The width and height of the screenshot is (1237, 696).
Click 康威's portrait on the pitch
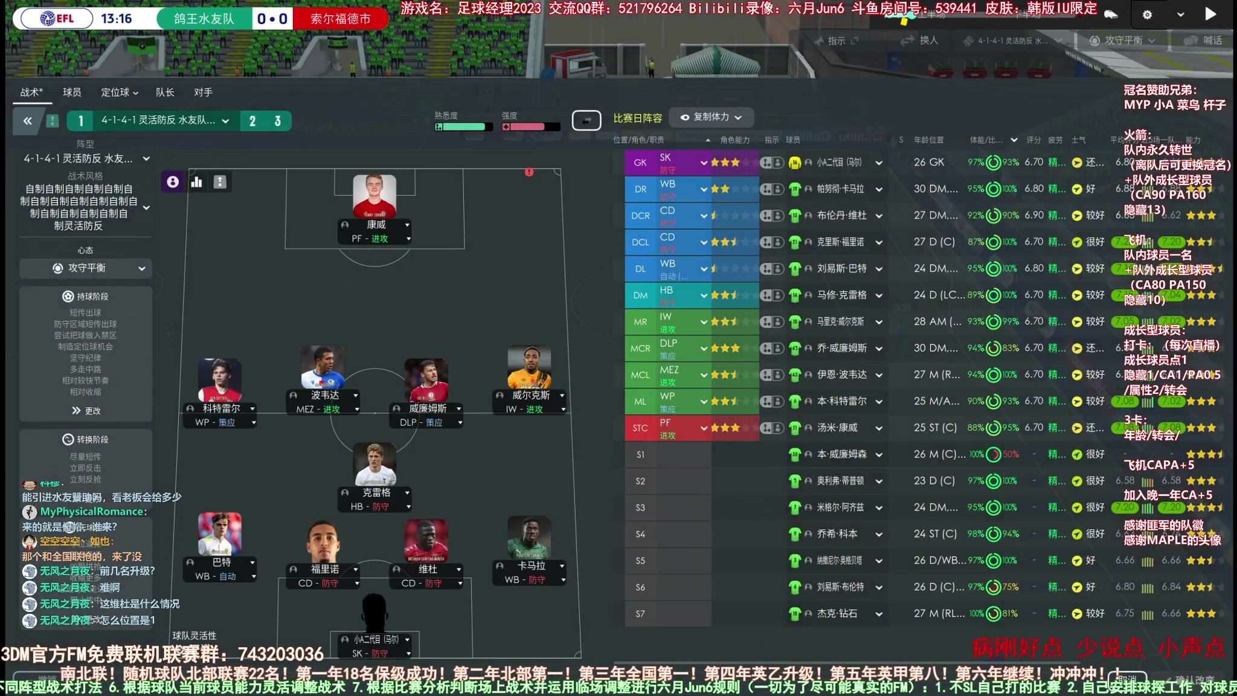[x=374, y=196]
